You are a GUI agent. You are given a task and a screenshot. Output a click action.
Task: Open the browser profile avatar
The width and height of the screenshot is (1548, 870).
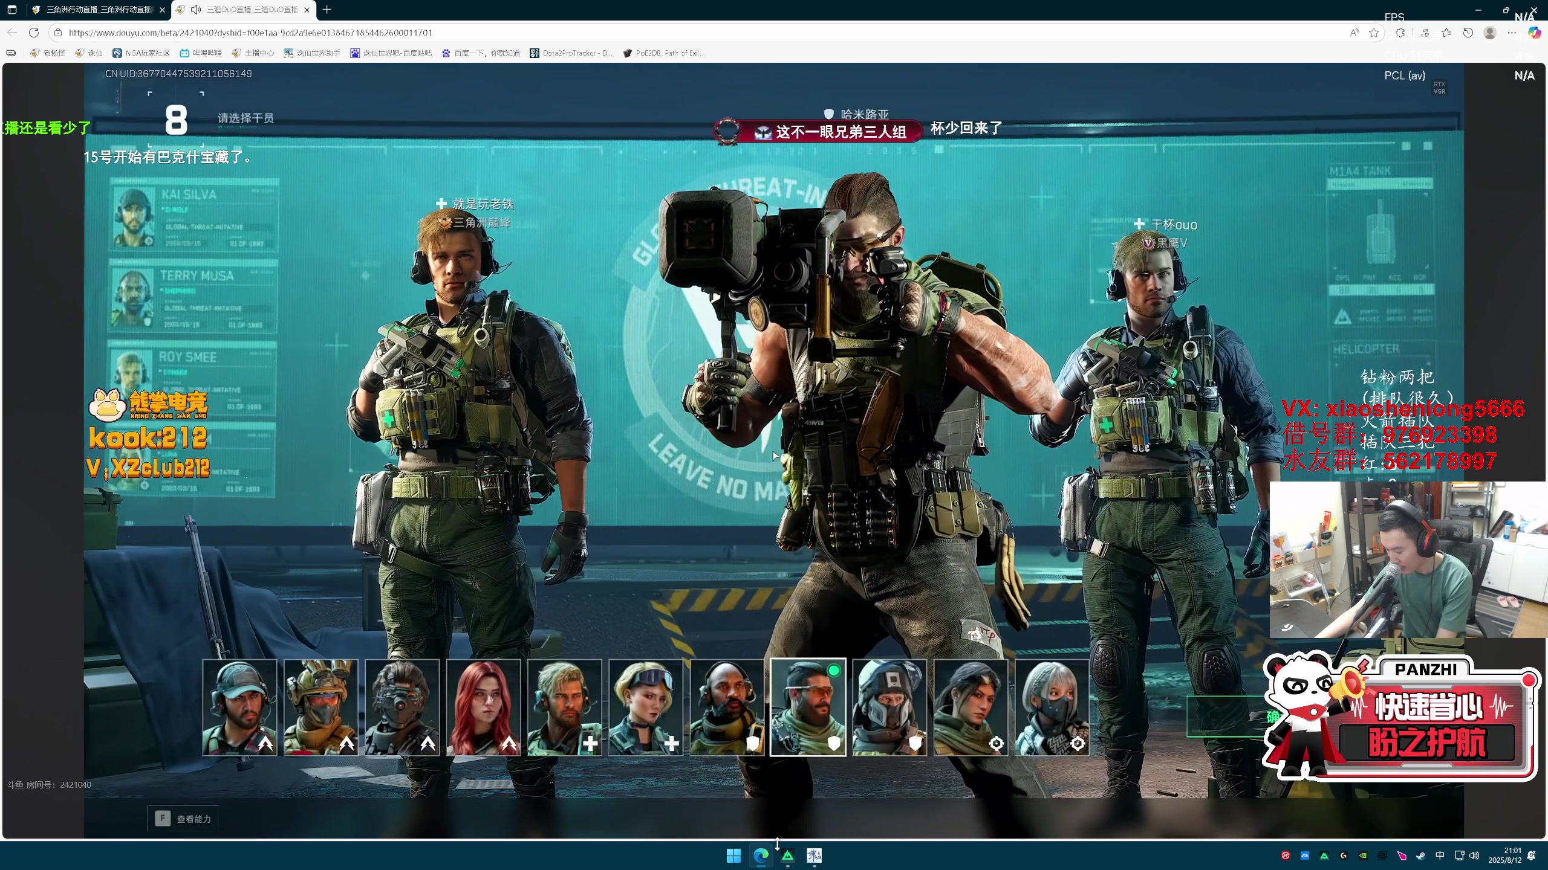(1490, 33)
